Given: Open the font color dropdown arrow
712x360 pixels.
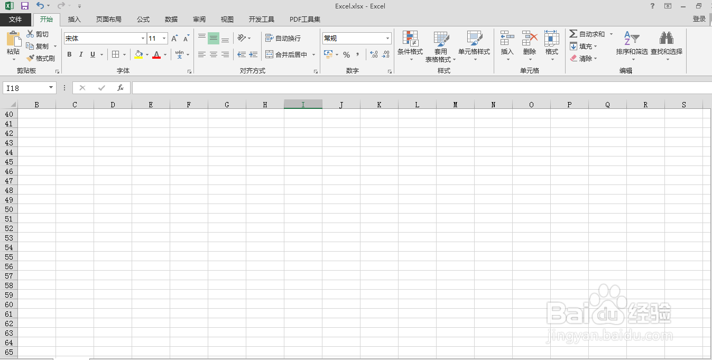Looking at the screenshot, I should [165, 54].
